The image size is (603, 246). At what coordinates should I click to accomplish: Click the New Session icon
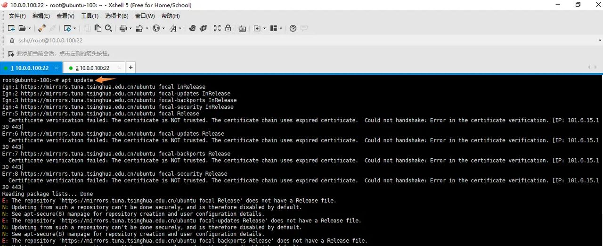11,28
